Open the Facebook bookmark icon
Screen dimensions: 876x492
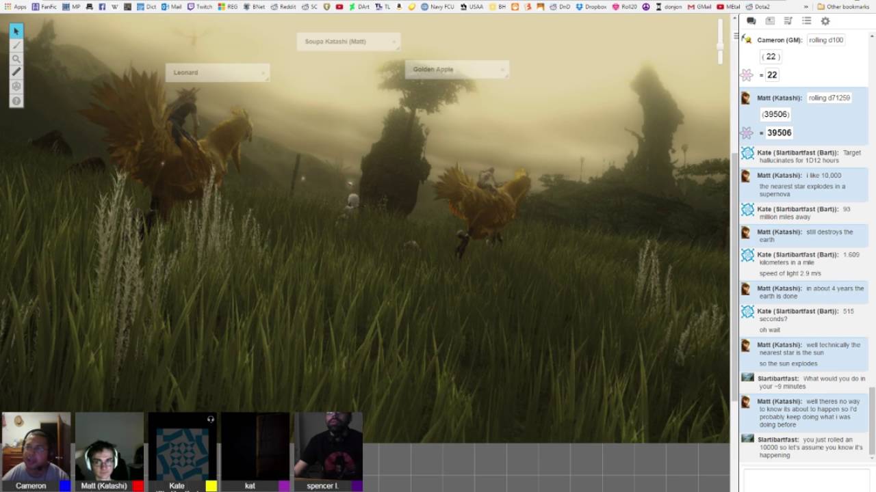(102, 7)
